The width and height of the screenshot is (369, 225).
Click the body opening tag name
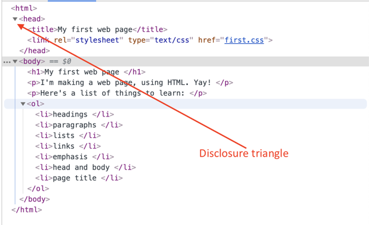click(32, 61)
